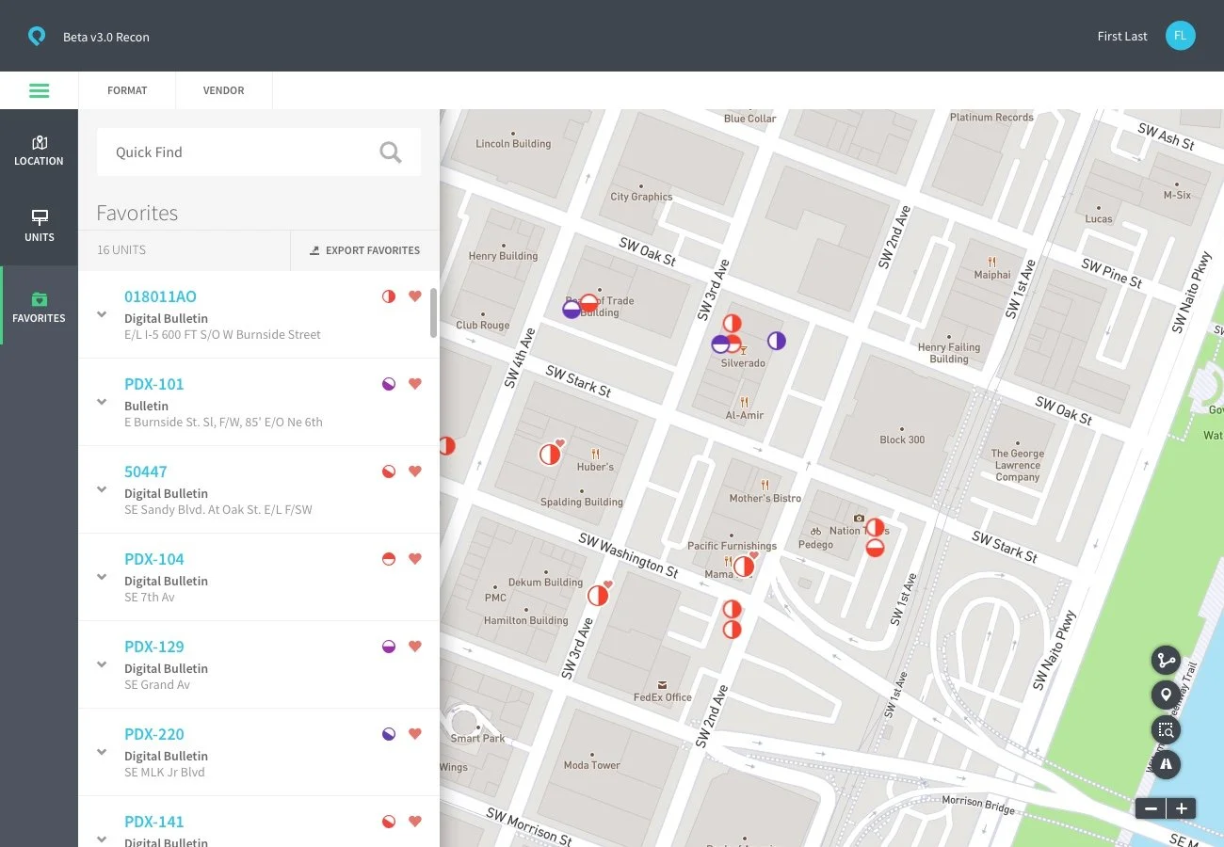Click 'E/L I-5 600 FT S/O W Burnside Street' text

(x=222, y=335)
